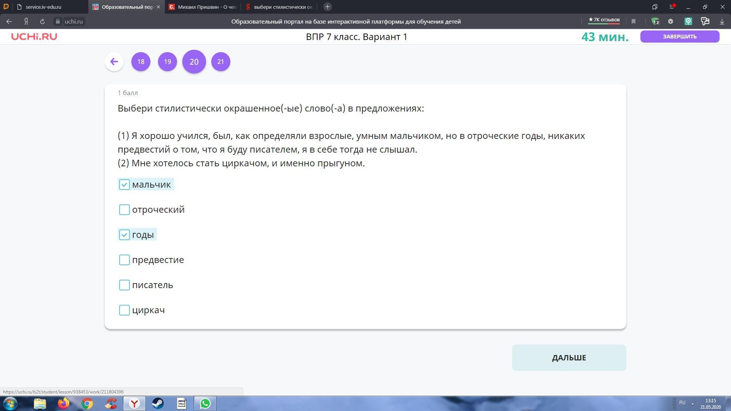This screenshot has width=731, height=411.
Task: Select the предвестие checkbox
Action: click(124, 260)
